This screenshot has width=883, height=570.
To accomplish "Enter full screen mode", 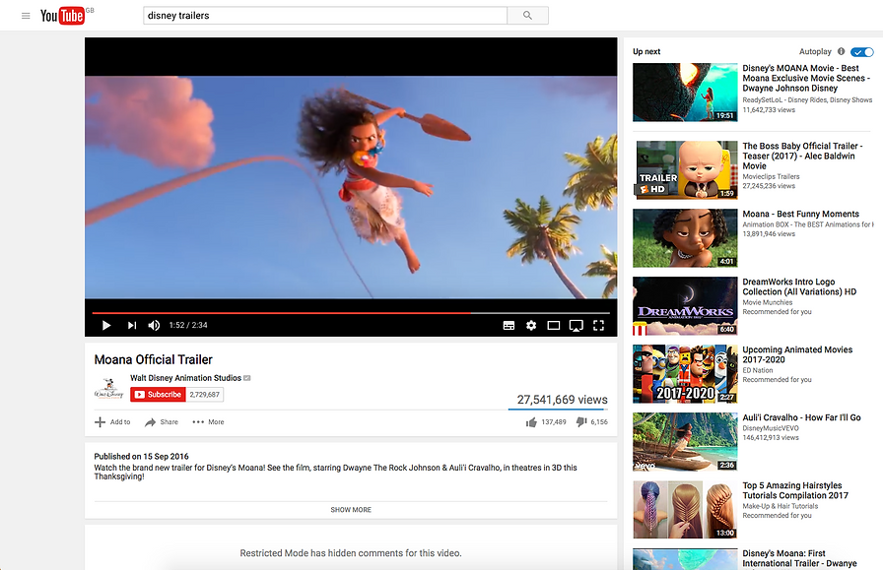I will (598, 325).
